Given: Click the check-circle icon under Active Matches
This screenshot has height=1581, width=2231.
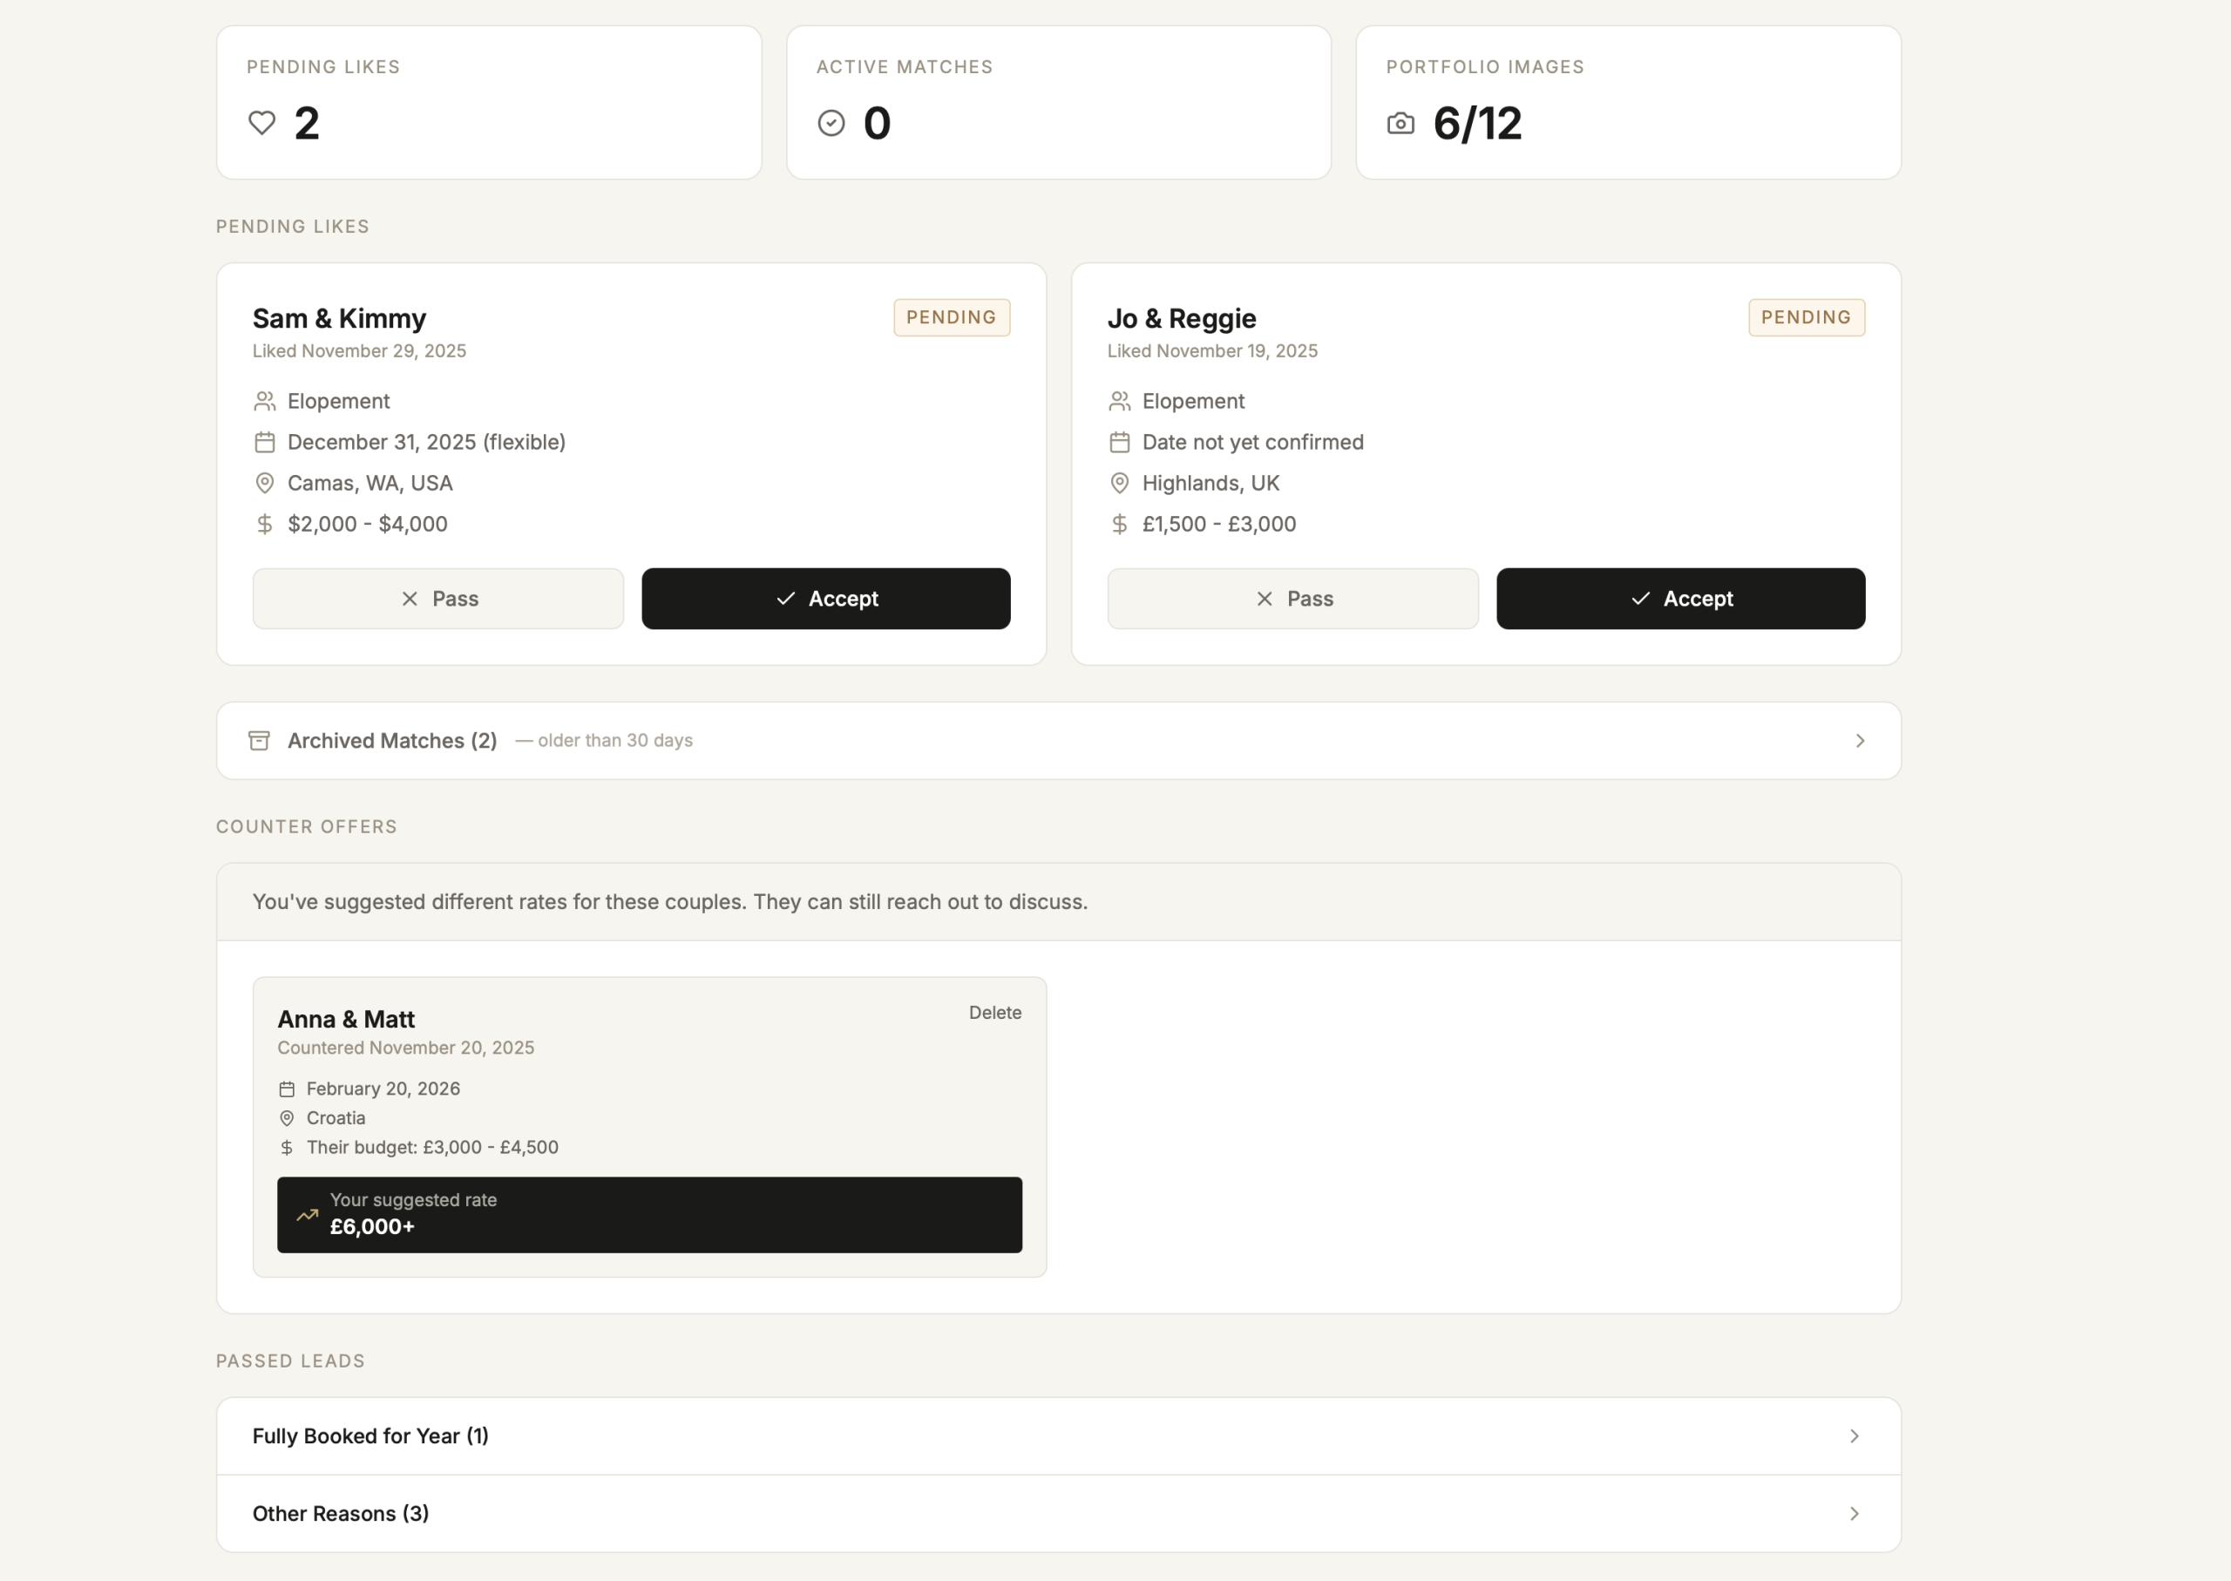Looking at the screenshot, I should pyautogui.click(x=830, y=124).
